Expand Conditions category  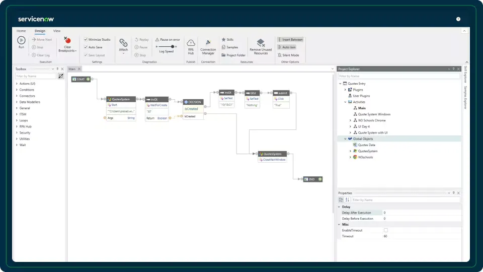(17, 90)
